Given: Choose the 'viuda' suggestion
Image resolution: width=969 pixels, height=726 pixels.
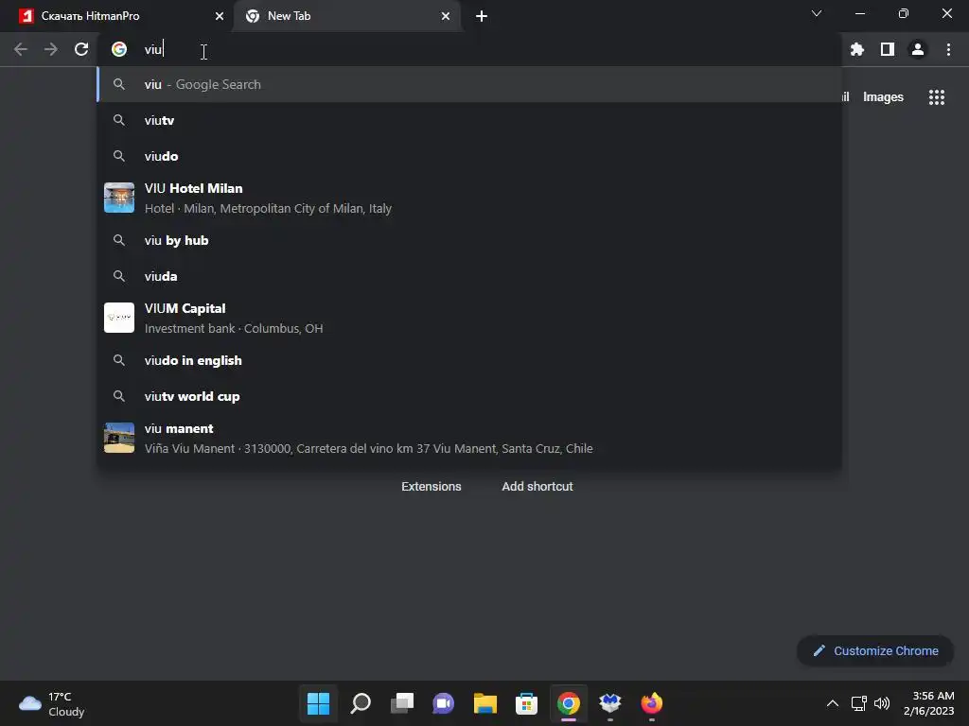Looking at the screenshot, I should point(469,276).
